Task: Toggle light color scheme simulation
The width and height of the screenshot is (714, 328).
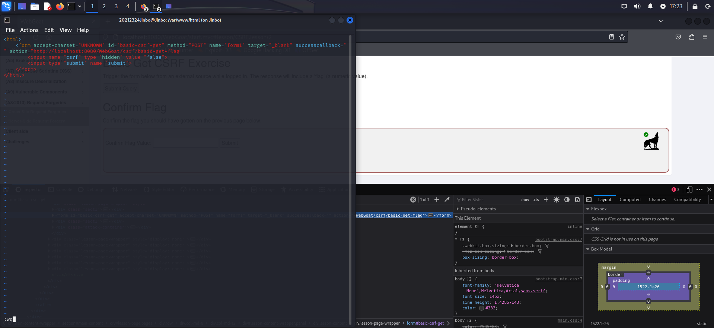Action: 557,200
